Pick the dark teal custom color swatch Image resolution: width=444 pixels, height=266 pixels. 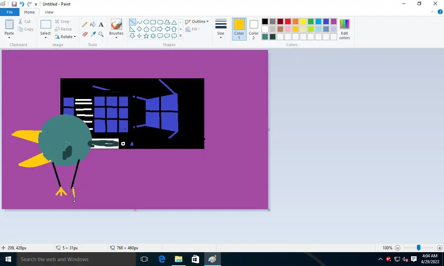273,37
